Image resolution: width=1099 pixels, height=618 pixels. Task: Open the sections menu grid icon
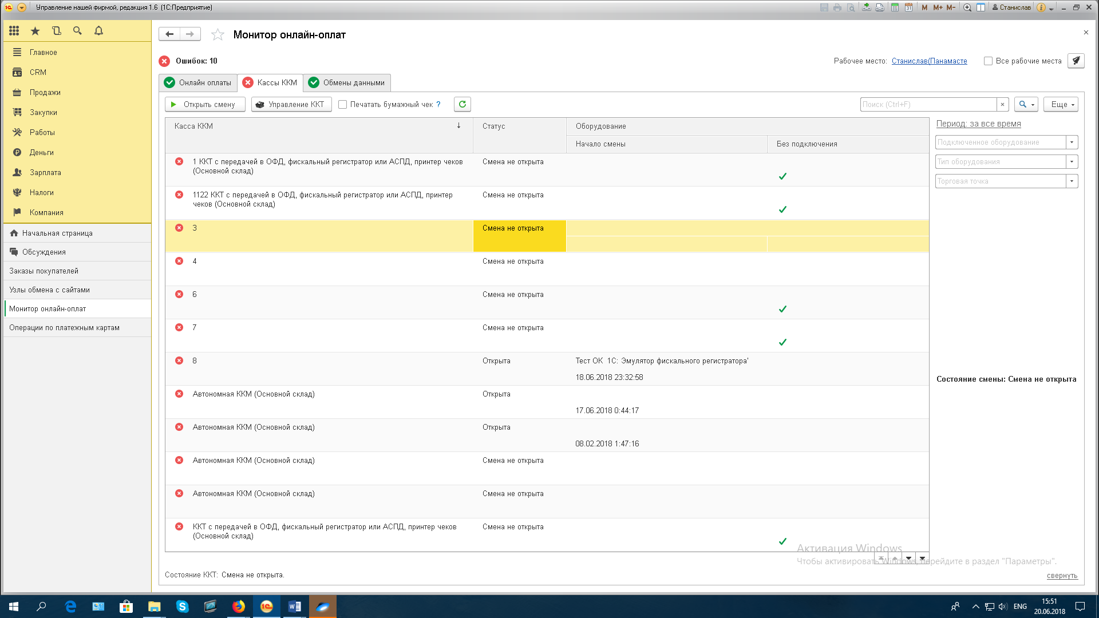[x=14, y=31]
